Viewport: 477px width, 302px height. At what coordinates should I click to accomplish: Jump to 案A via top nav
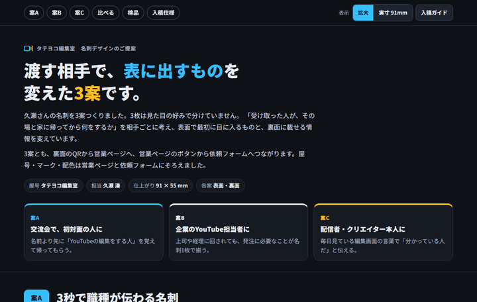[x=34, y=13]
